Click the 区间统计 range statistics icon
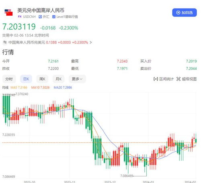 [156, 79]
